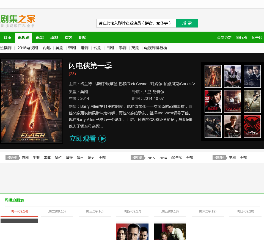Click the 立即观看 text link
Viewport: 264px width, 240px height.
(x=82, y=139)
